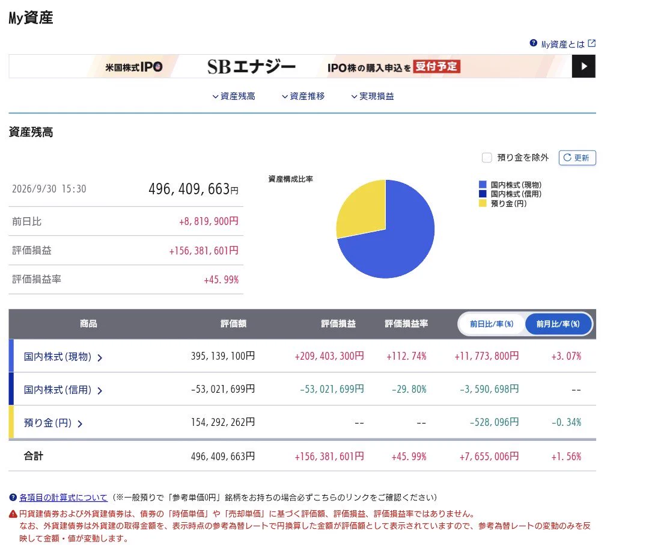The width and height of the screenshot is (649, 545).
Task: Click the total asset value 496,409,663円 at top
Action: [x=193, y=189]
